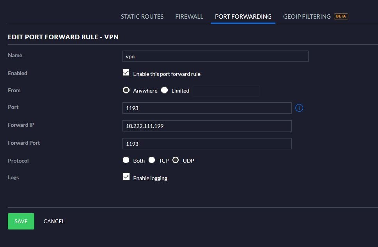
Task: Focus the Limited source address field
Action: (x=226, y=91)
